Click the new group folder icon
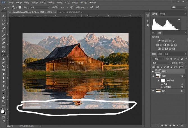 (x=174, y=125)
